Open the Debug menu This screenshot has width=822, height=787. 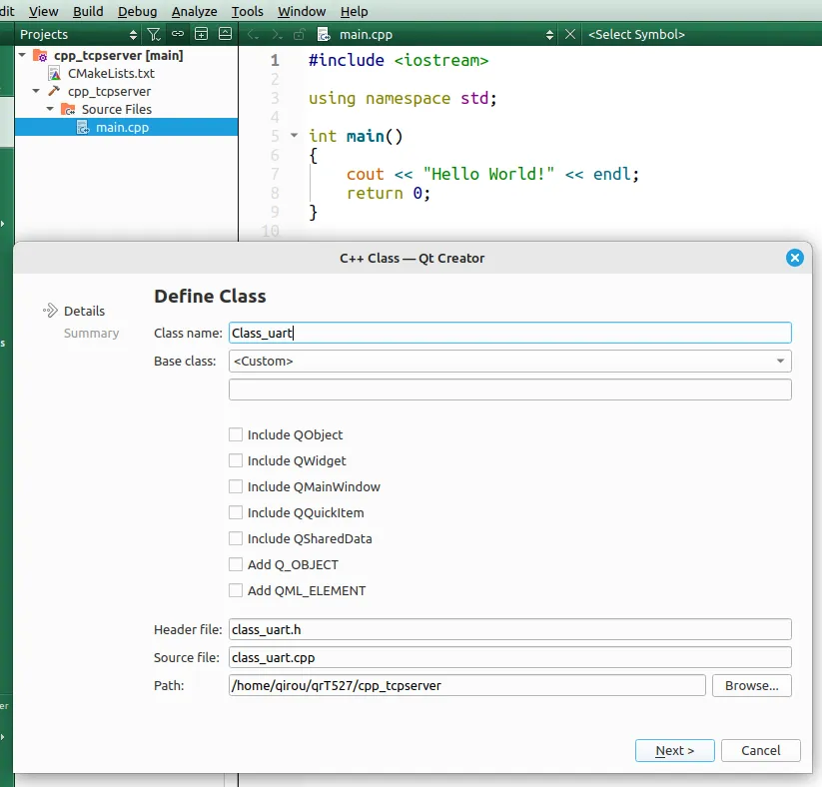tap(137, 11)
